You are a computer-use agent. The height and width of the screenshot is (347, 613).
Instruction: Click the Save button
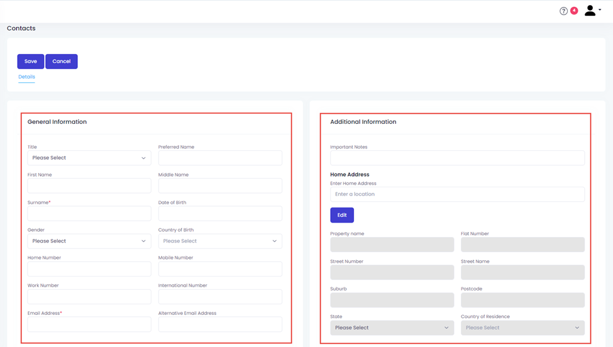[x=31, y=62]
